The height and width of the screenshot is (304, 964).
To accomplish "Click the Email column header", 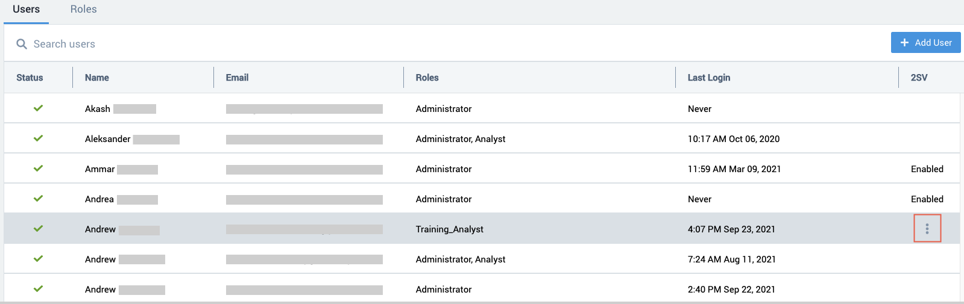I will (237, 78).
